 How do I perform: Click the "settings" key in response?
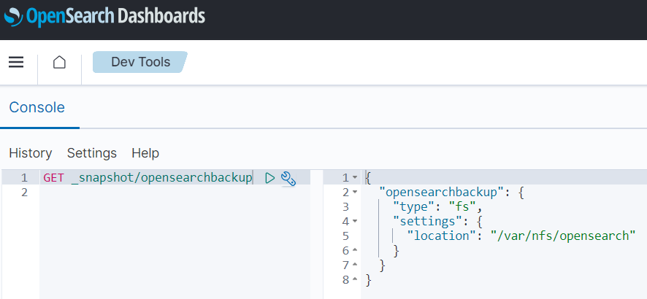[x=426, y=222]
